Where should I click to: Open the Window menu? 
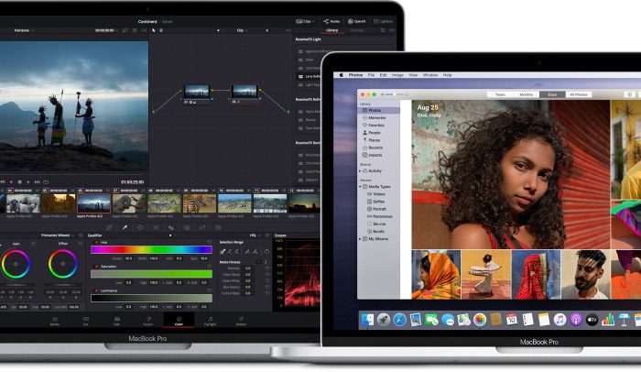430,75
